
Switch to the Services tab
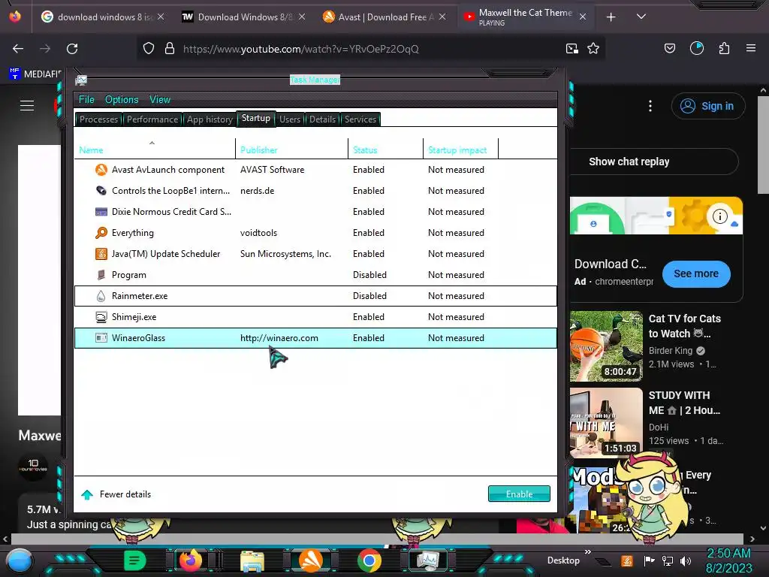[x=360, y=119]
